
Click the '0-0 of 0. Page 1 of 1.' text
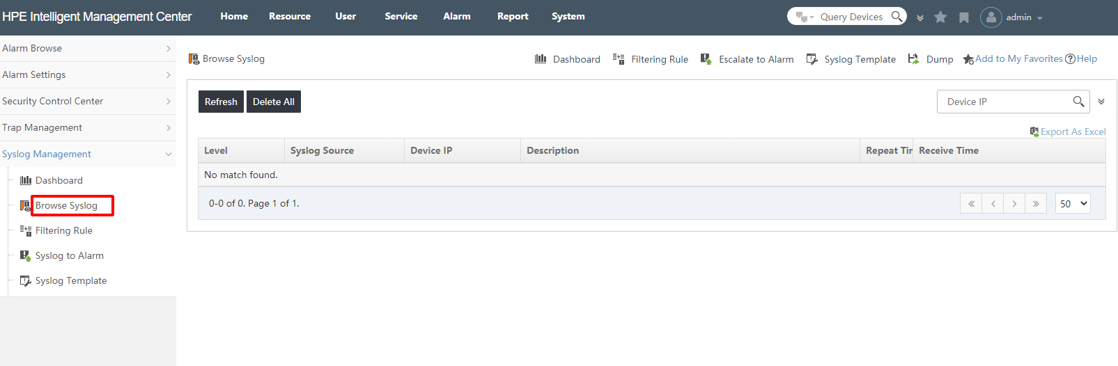pos(254,203)
